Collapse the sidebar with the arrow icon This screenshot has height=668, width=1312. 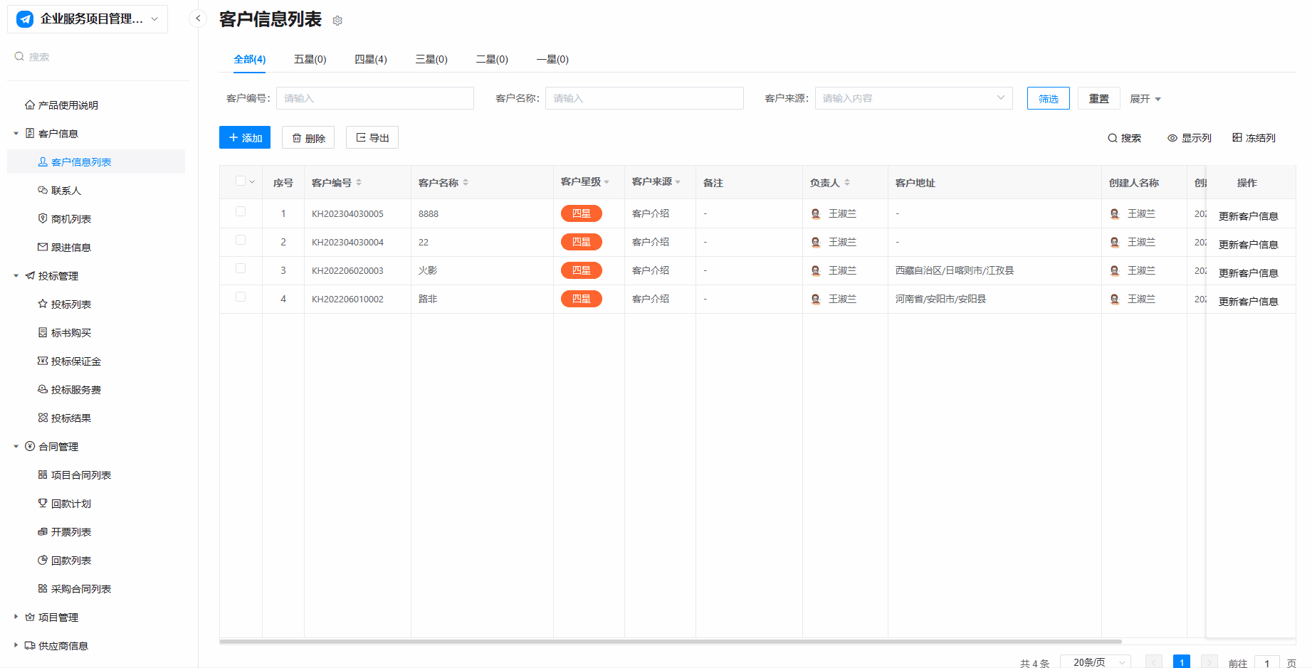click(x=198, y=18)
